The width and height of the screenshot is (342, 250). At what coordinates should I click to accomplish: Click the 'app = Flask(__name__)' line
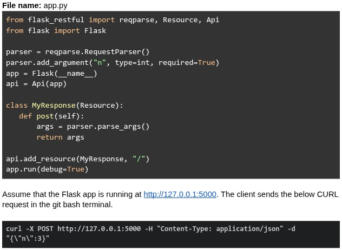51,73
